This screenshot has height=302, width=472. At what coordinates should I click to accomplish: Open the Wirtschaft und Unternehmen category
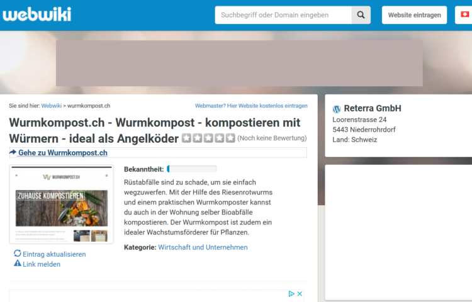click(x=203, y=247)
